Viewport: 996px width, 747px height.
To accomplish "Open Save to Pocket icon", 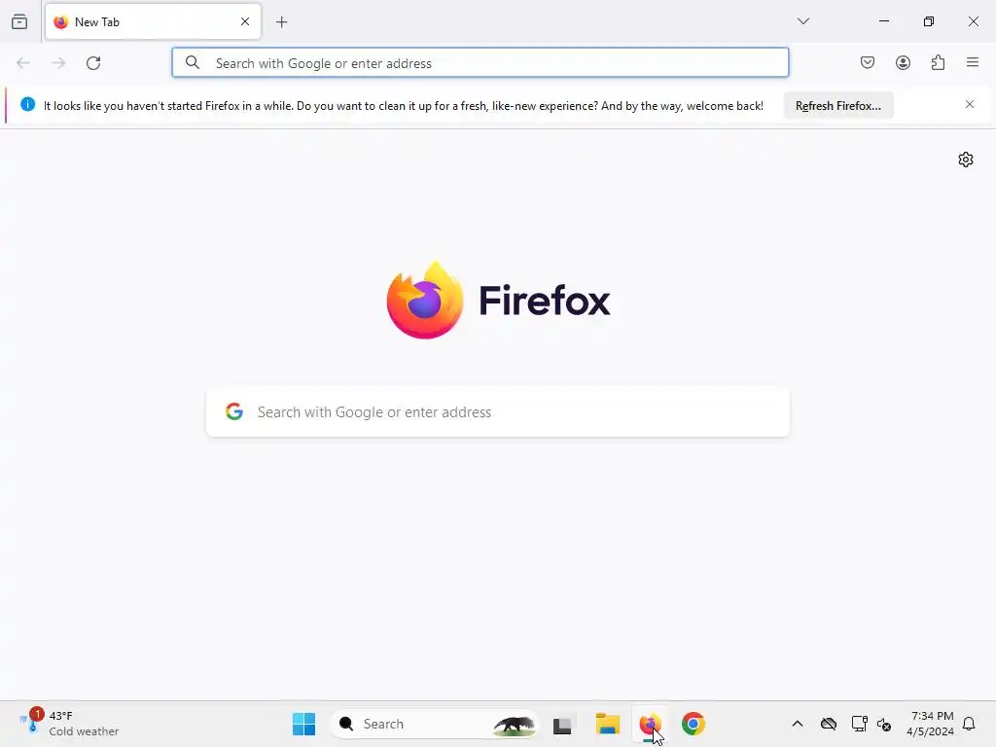I will pos(868,62).
